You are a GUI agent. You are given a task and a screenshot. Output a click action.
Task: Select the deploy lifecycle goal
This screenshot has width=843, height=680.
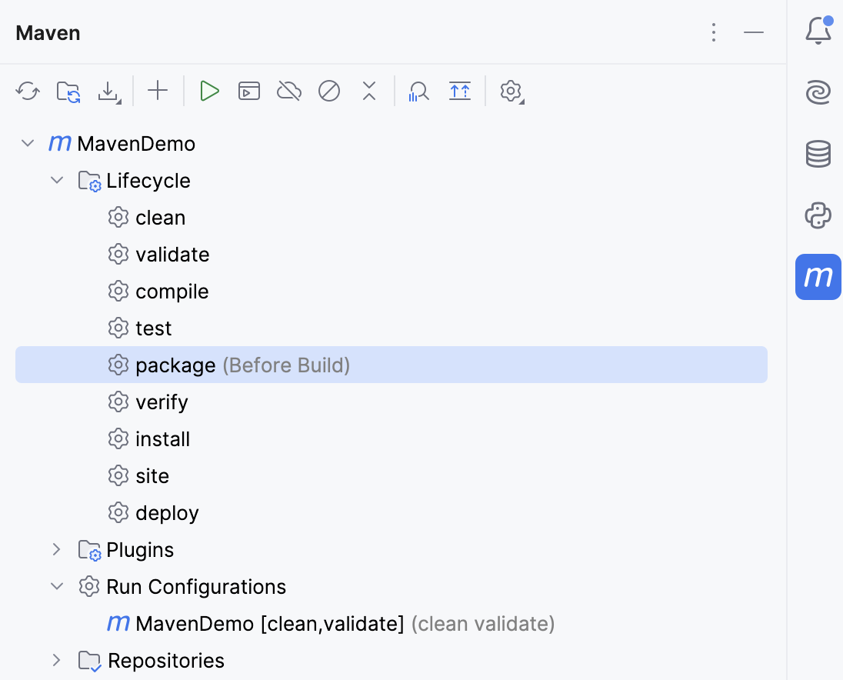[x=167, y=512]
